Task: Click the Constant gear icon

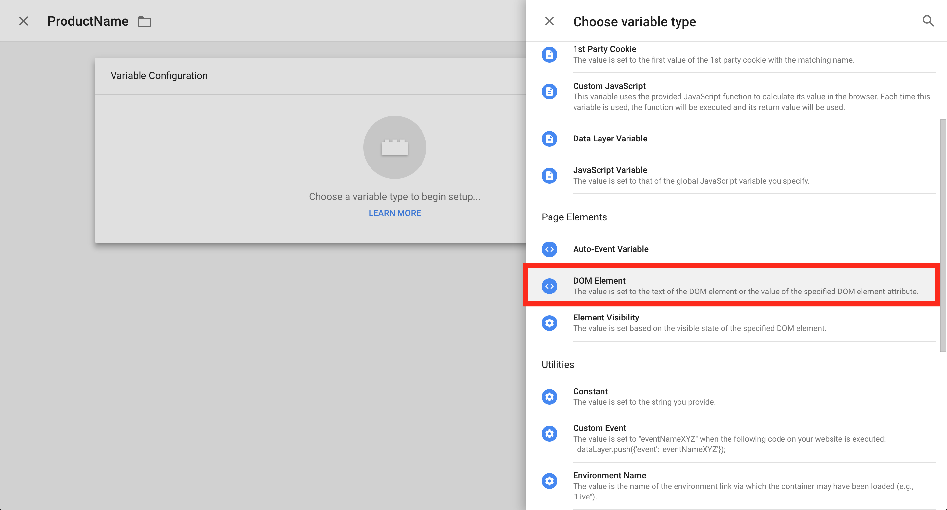Action: [549, 397]
